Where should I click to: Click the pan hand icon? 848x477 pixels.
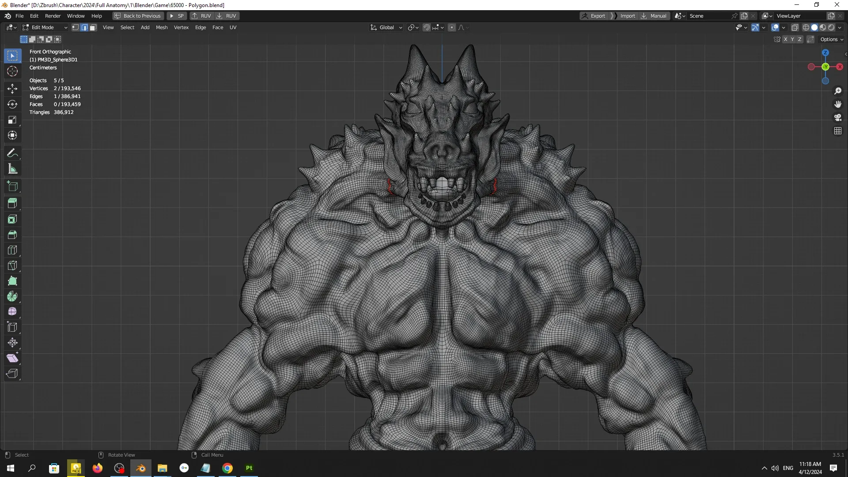(x=838, y=104)
